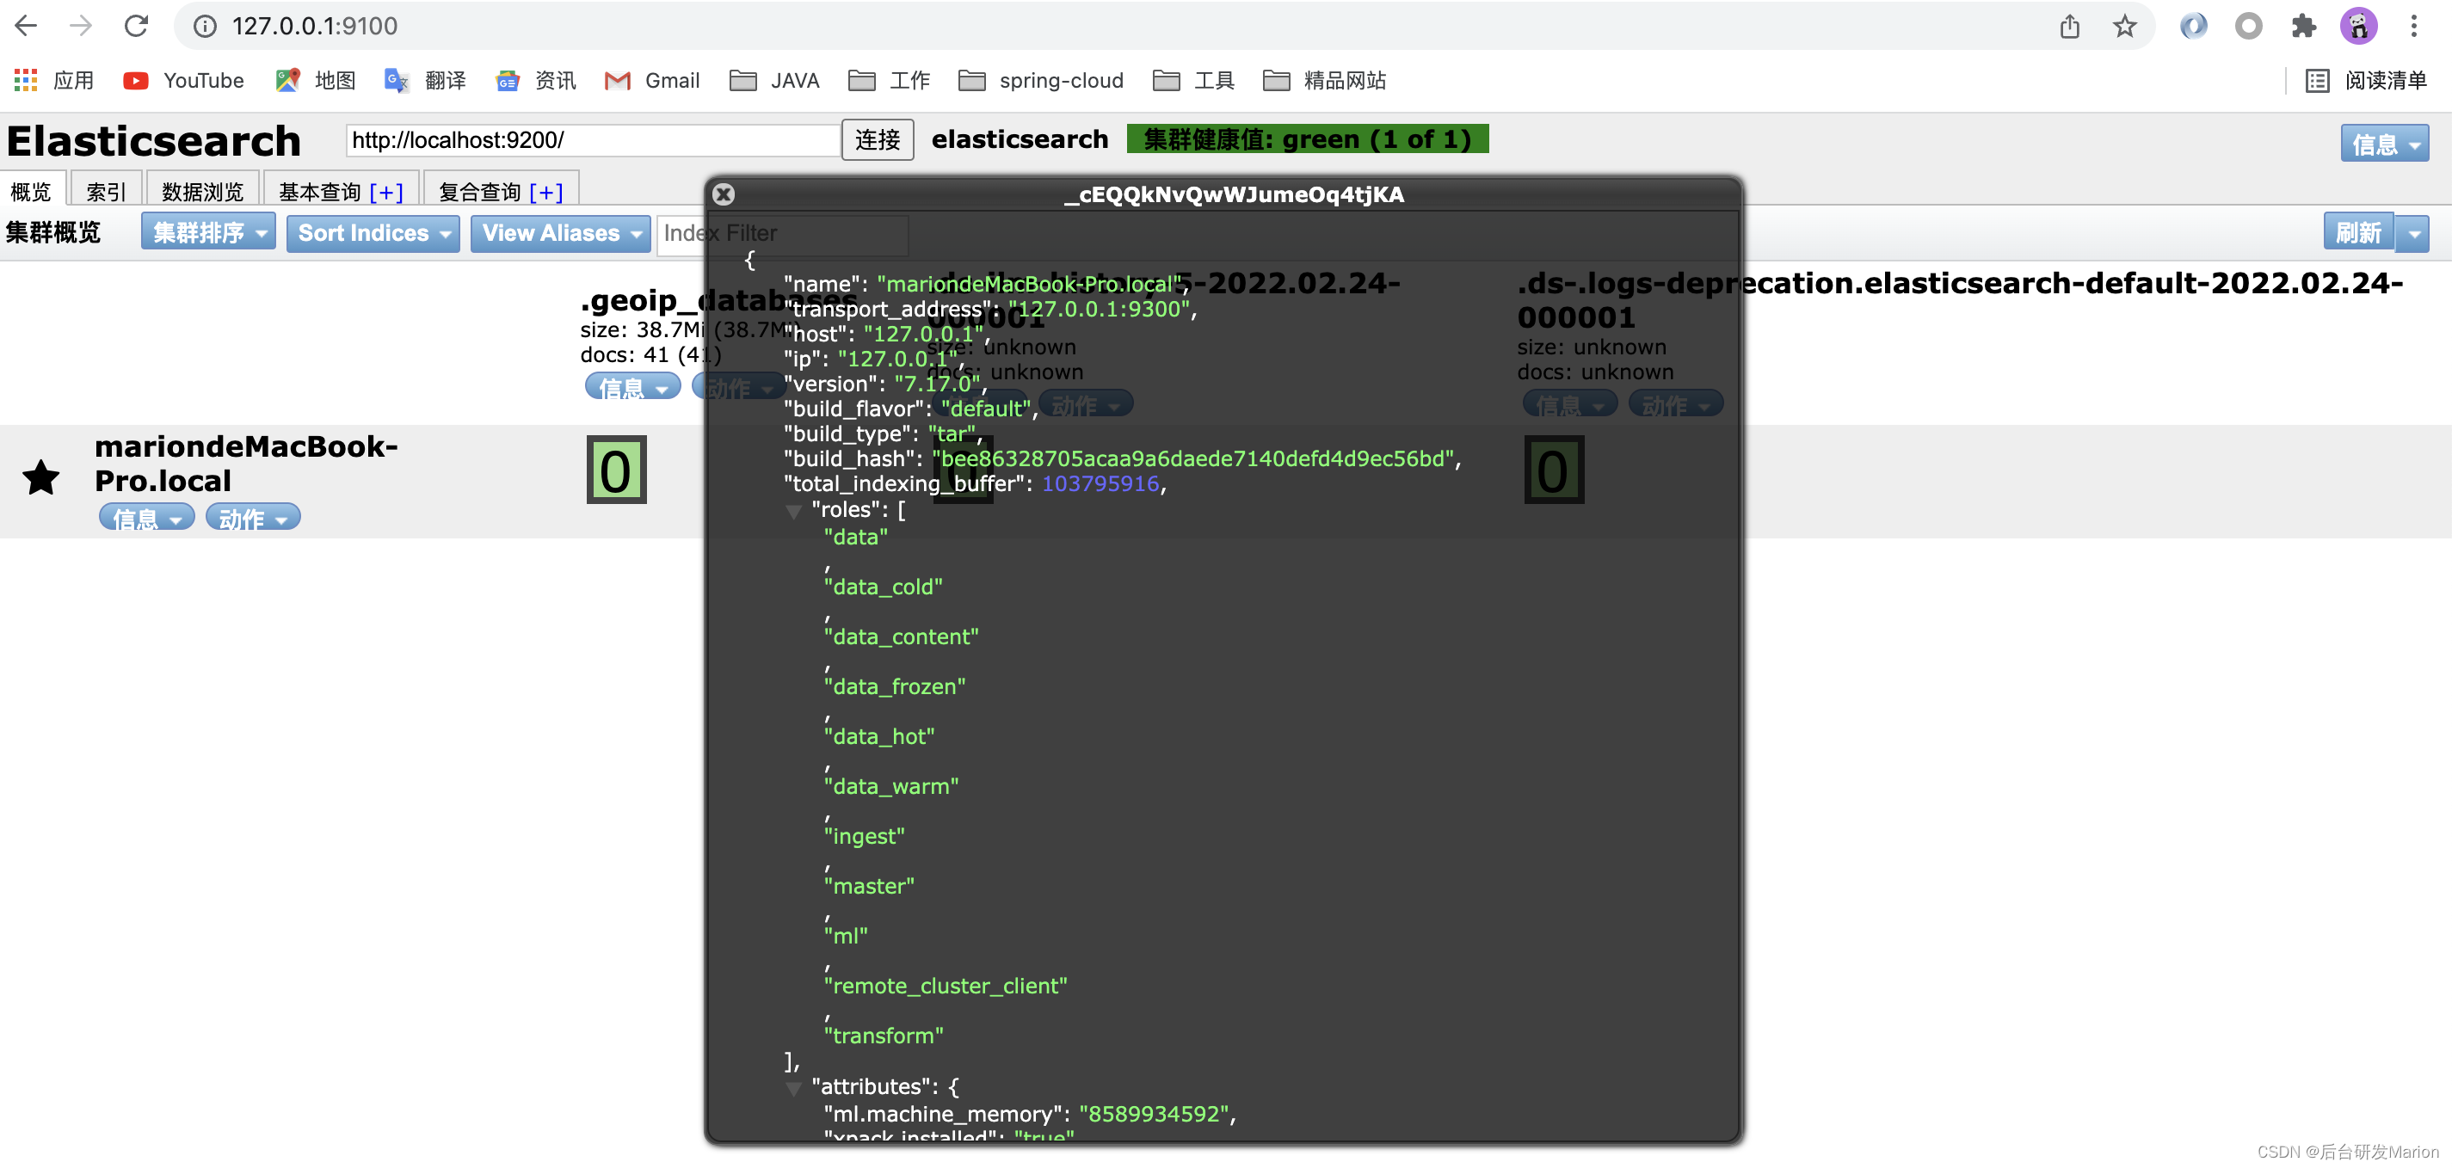Open the View Aliases dropdown

560,233
